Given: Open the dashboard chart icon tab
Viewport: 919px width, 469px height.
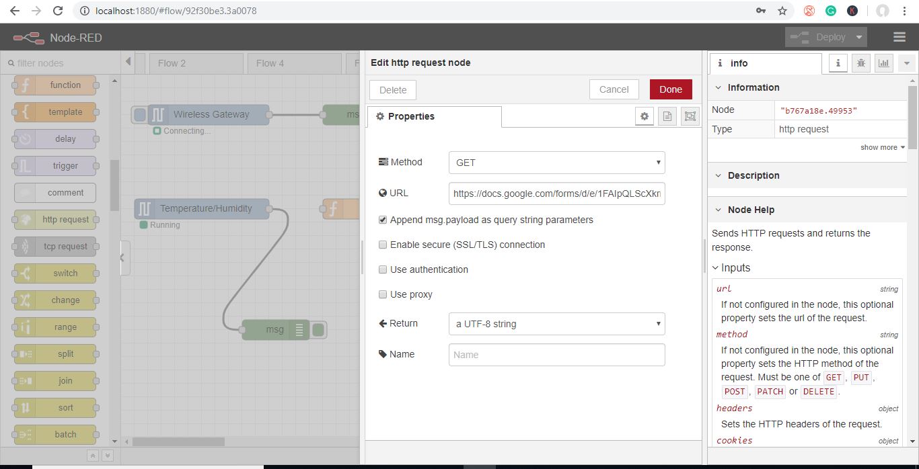Looking at the screenshot, I should (883, 63).
